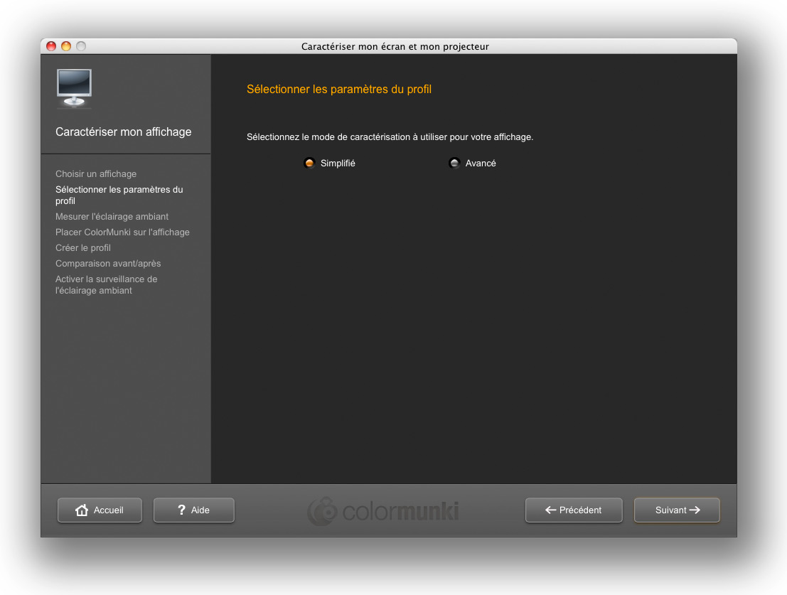Open the Aide help button
The width and height of the screenshot is (787, 595).
click(x=194, y=510)
